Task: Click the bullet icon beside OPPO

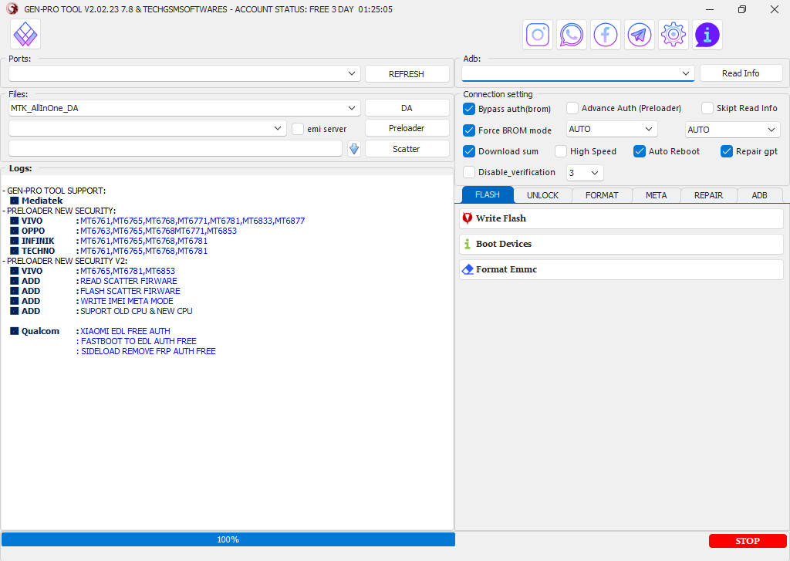Action: click(15, 231)
